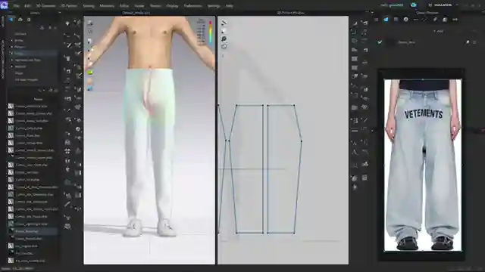Open the 3D Garment menu
The height and width of the screenshot is (272, 485).
[x=45, y=6]
